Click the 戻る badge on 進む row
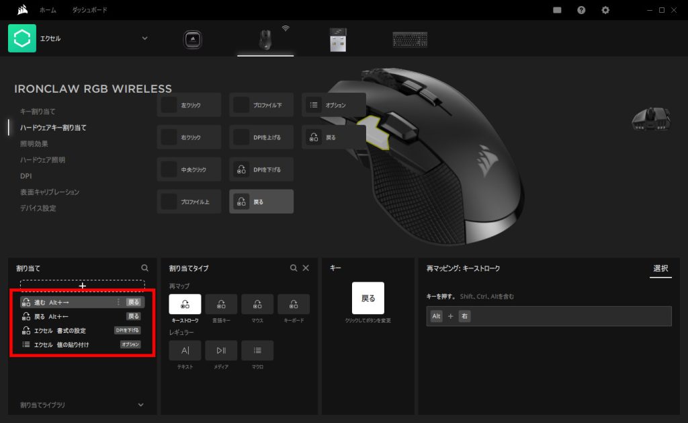Screen dimensions: 688x423 tap(133, 302)
